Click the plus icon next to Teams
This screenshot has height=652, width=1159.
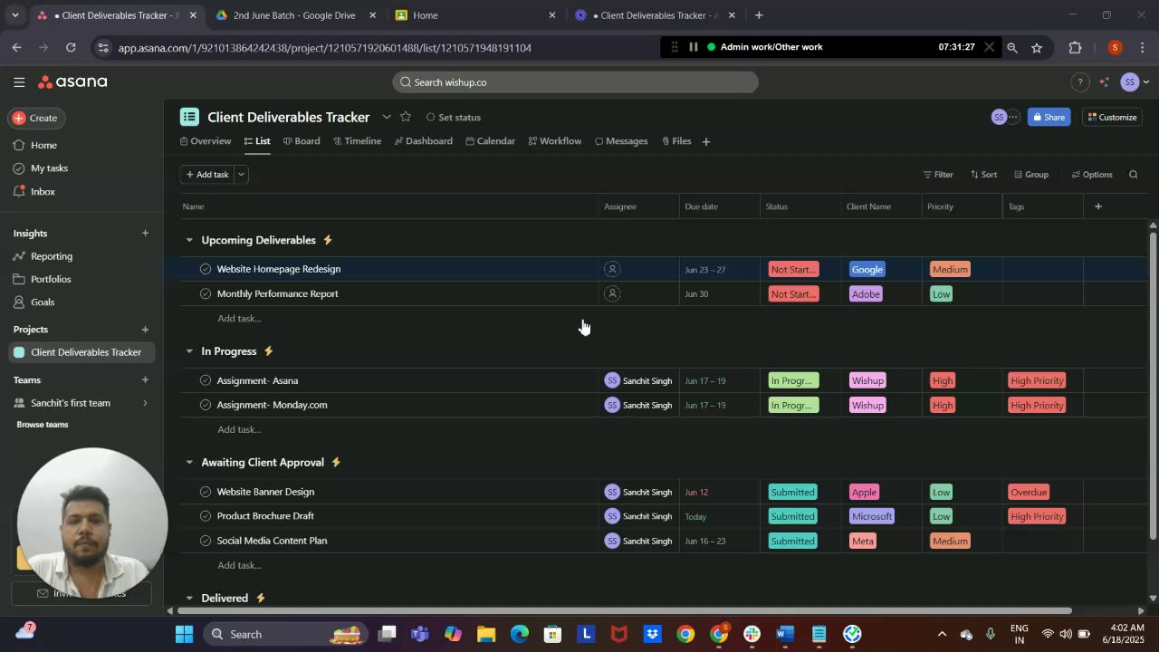pyautogui.click(x=145, y=380)
